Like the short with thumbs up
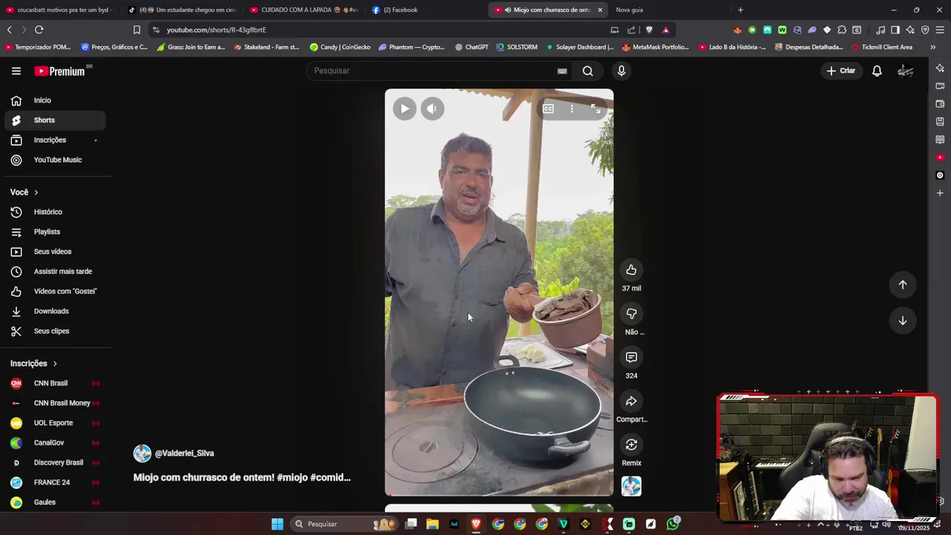 pyautogui.click(x=632, y=270)
